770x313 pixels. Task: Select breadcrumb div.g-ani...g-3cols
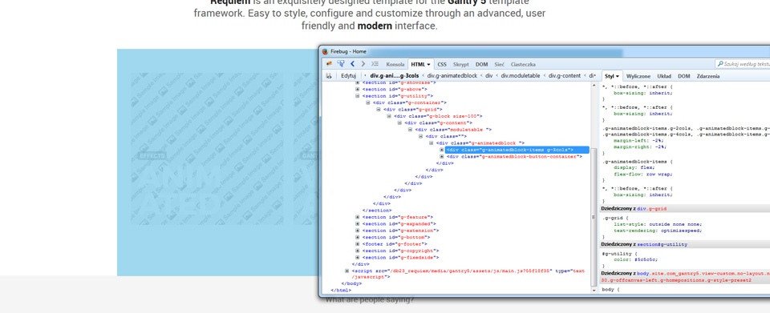point(395,76)
